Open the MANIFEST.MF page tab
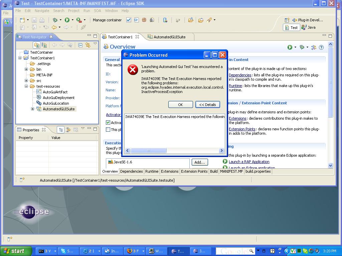The width and height of the screenshot is (342, 256). pyautogui.click(x=231, y=171)
